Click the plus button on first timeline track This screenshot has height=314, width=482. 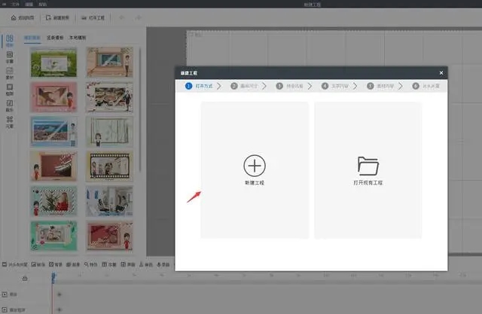click(x=59, y=294)
